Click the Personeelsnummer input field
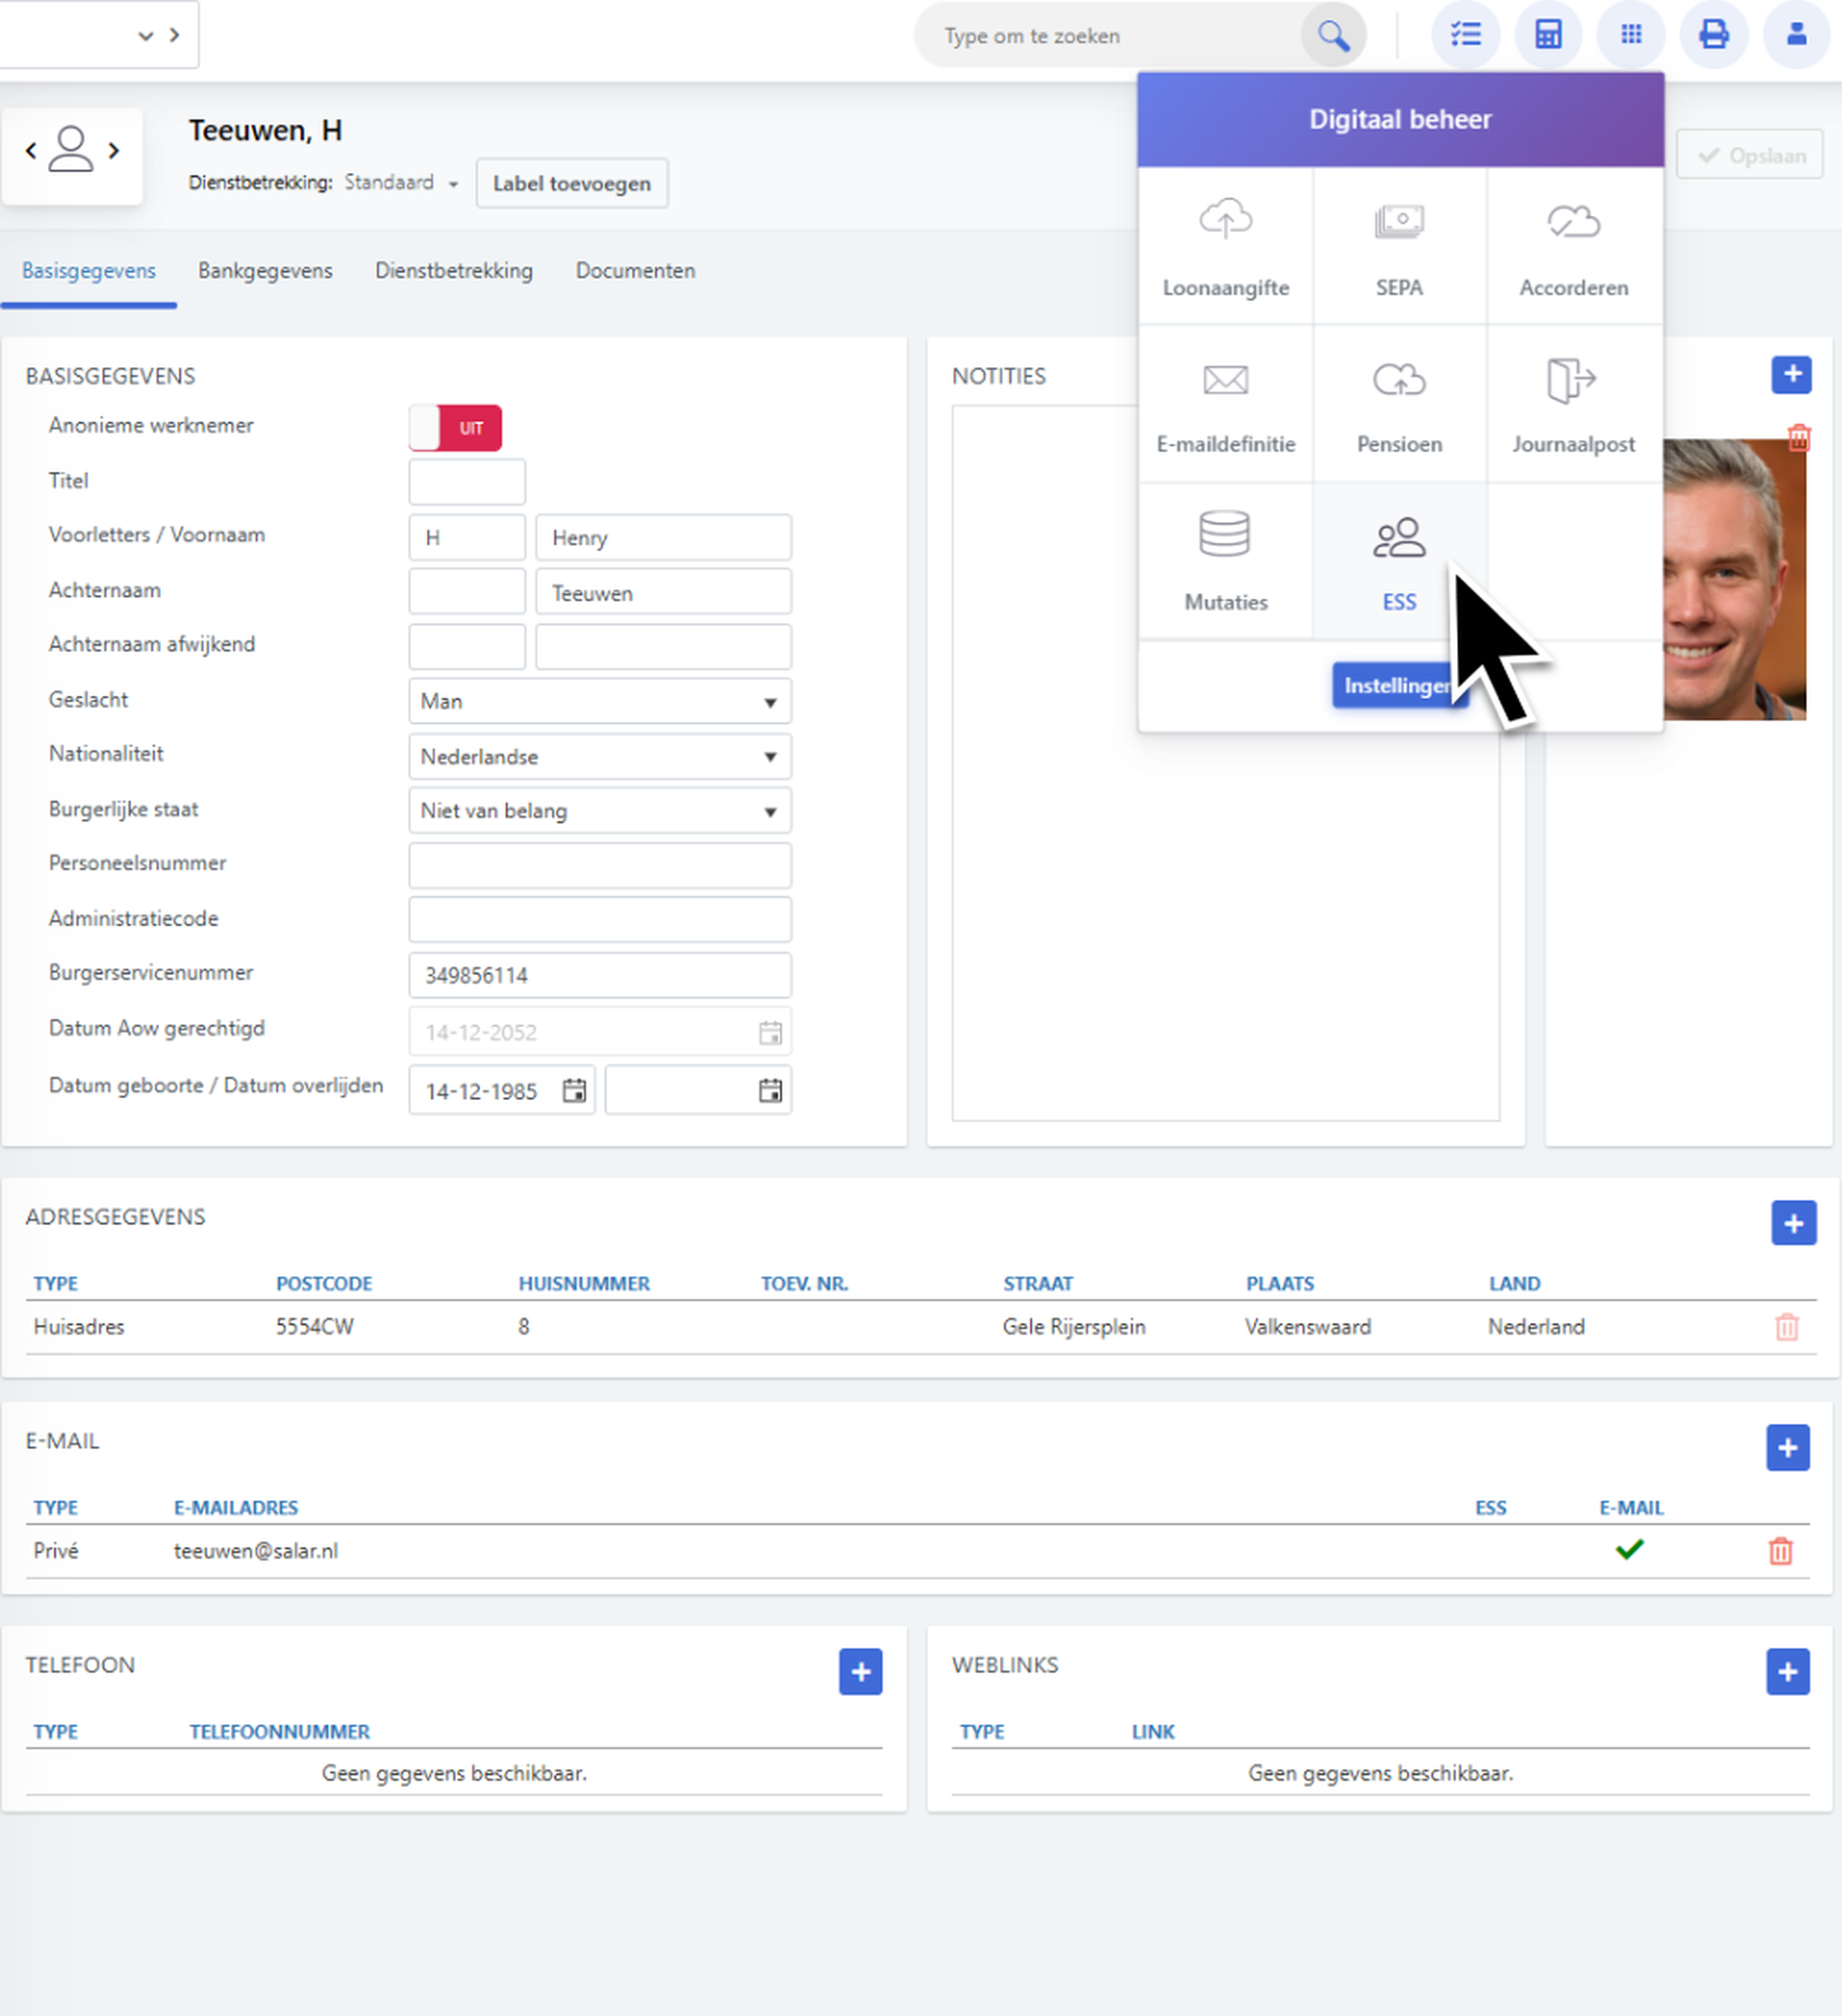The image size is (1842, 2016). click(600, 865)
